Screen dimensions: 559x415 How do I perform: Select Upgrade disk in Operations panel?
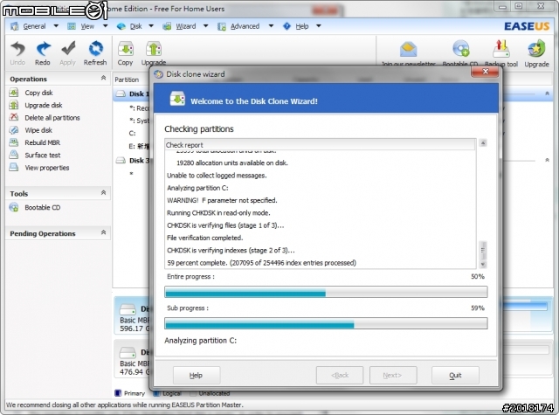(44, 105)
